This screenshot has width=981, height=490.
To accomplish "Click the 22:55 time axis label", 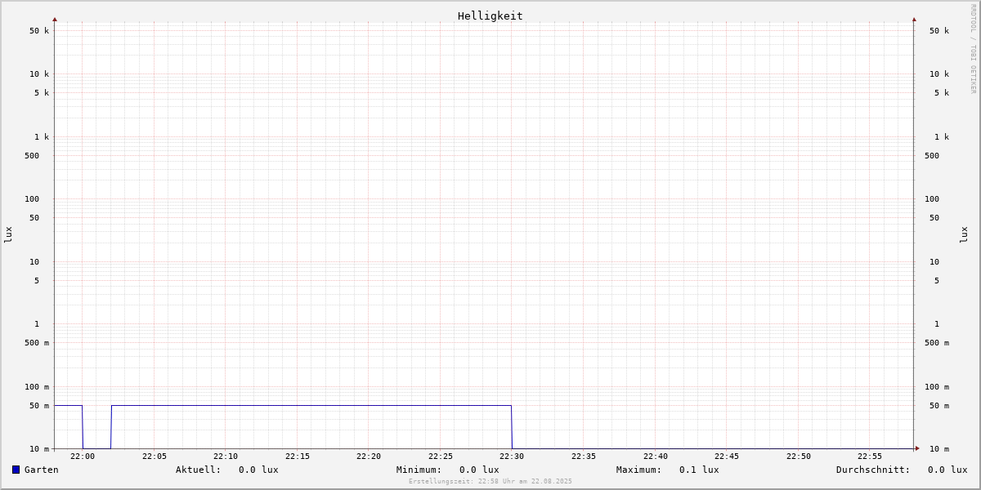I will (870, 457).
